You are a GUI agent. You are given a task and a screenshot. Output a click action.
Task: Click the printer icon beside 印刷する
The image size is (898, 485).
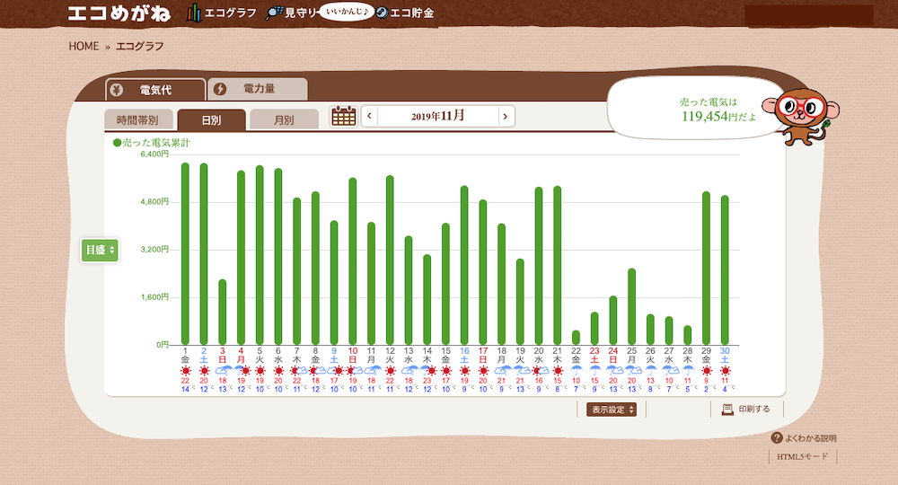[727, 409]
